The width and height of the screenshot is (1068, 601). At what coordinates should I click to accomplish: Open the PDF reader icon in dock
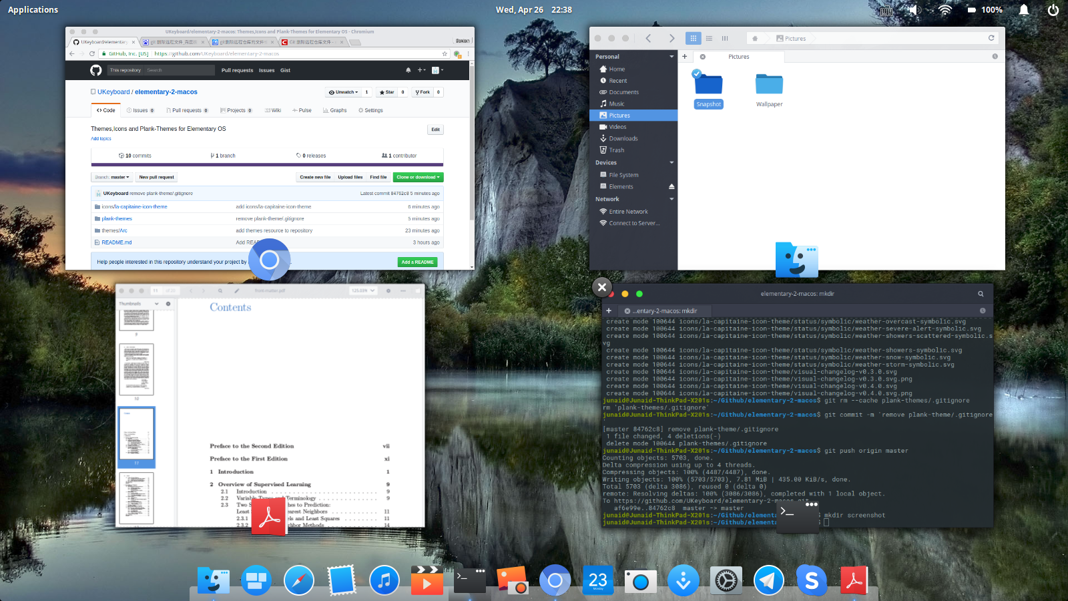tap(854, 580)
